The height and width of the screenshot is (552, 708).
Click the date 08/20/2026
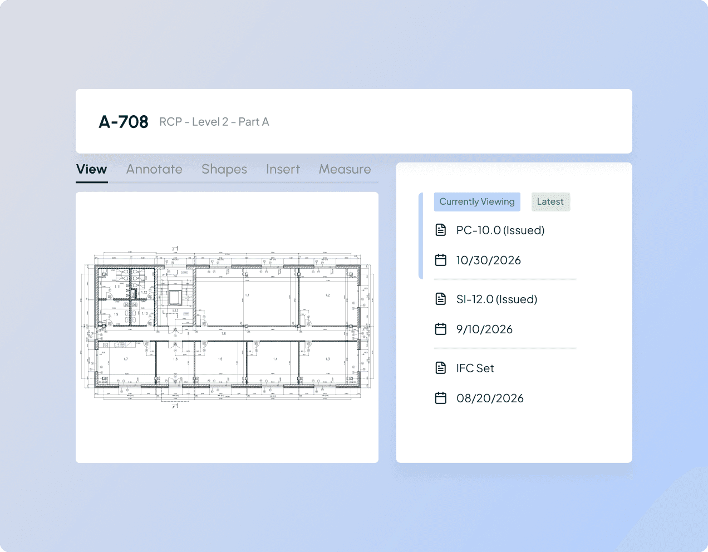click(x=490, y=398)
